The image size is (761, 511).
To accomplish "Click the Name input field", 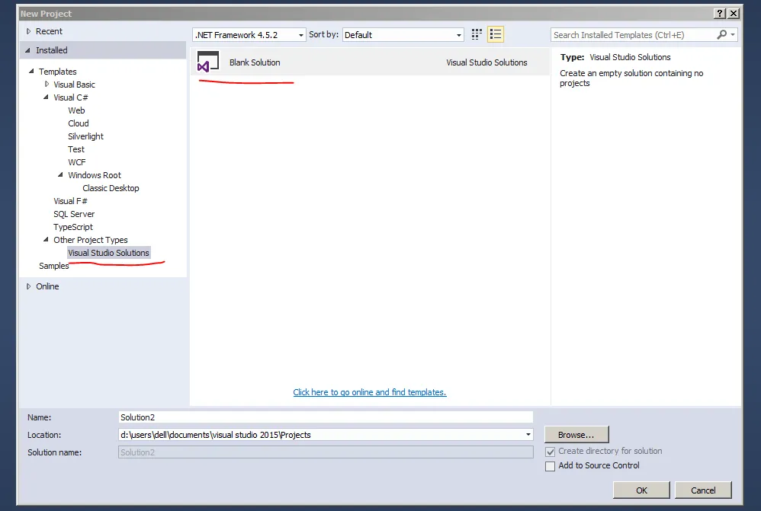I will coord(326,417).
